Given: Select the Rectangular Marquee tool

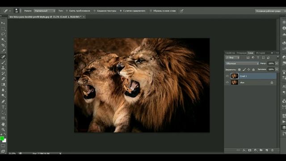Looking at the screenshot, I should [3, 29].
